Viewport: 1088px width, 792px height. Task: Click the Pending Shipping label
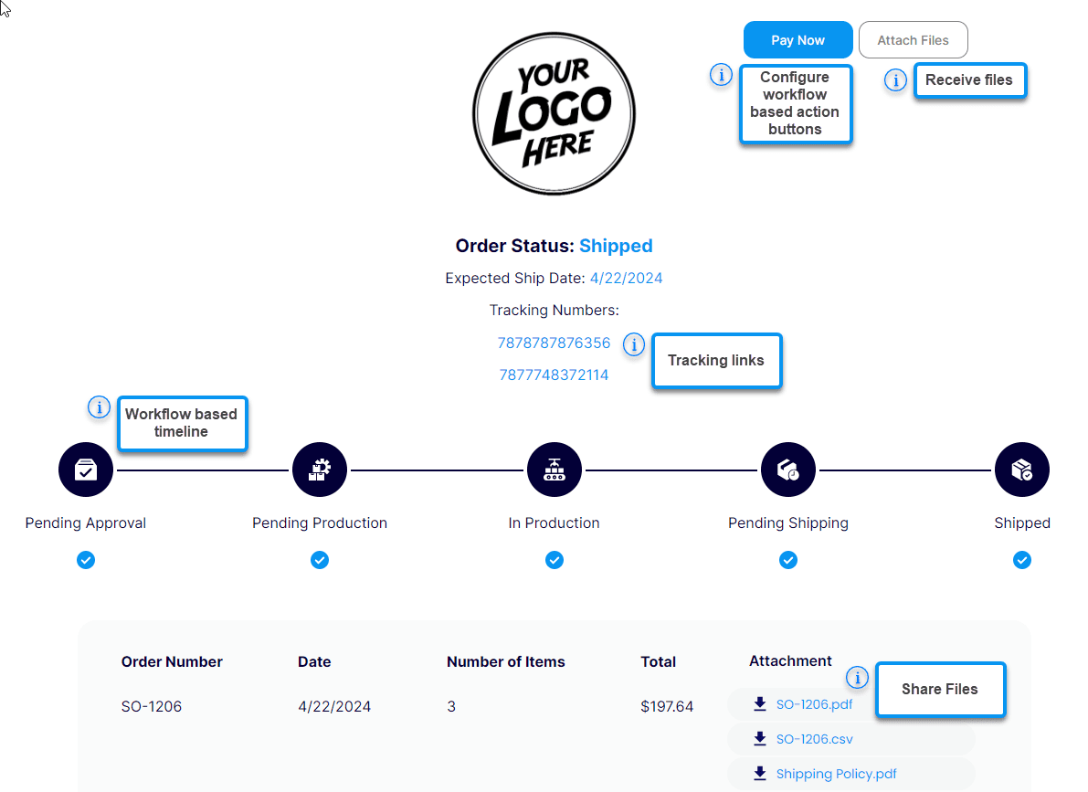coord(788,523)
